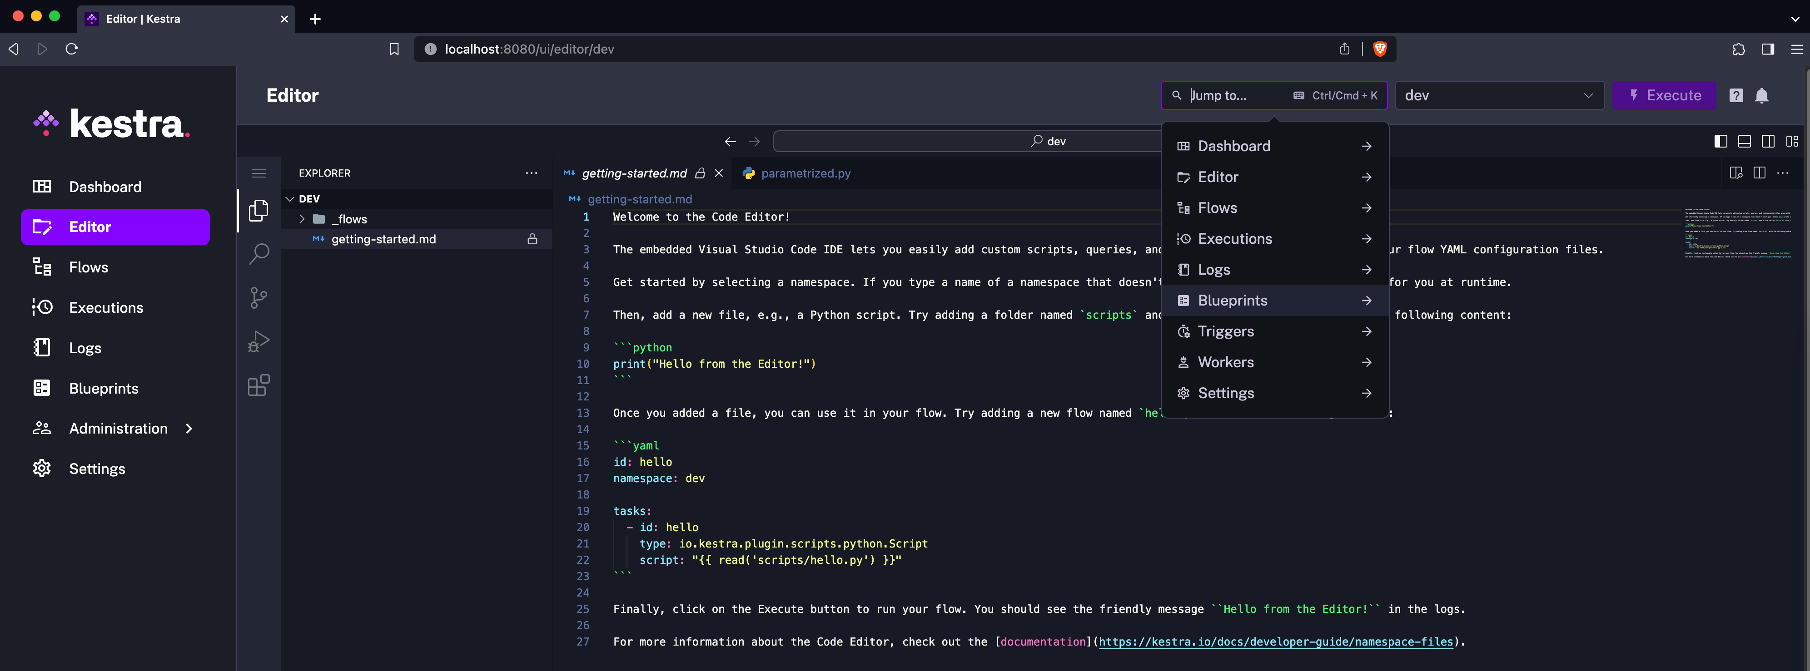Open the namespace-files documentation link on line 27
1810x671 pixels.
[x=1275, y=641]
